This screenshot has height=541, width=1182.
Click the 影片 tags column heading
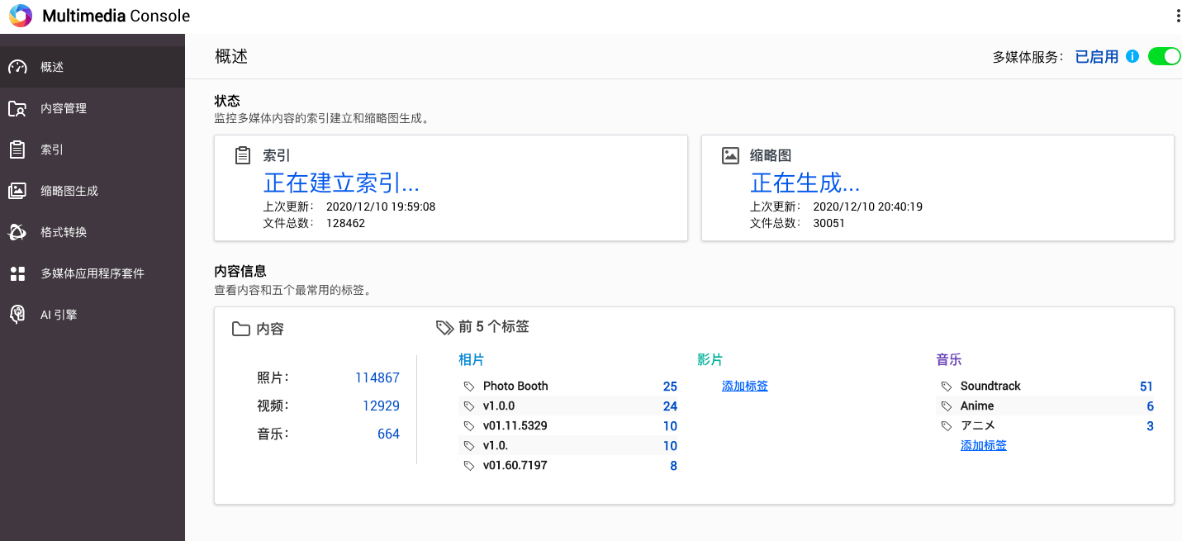[x=710, y=359]
